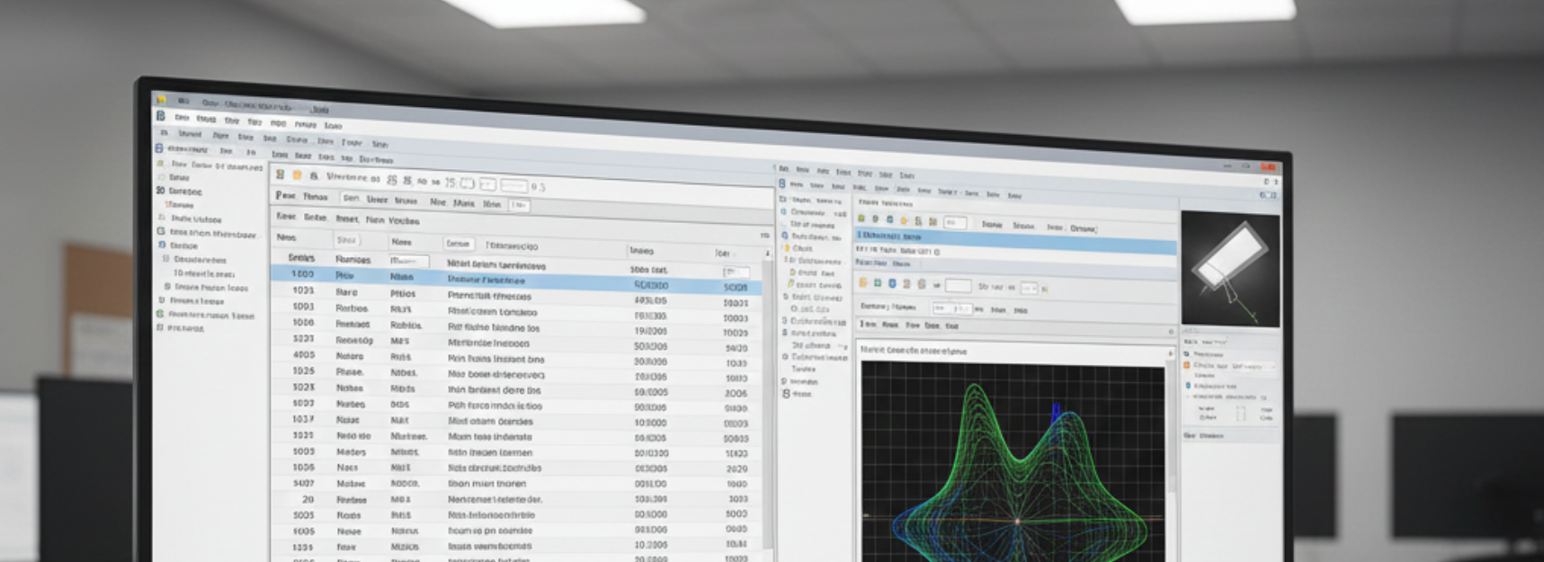Click the green square icon in the right panel's lower toolbar

pyautogui.click(x=878, y=283)
